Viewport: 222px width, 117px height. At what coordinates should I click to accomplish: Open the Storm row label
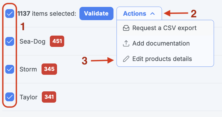(x=28, y=69)
